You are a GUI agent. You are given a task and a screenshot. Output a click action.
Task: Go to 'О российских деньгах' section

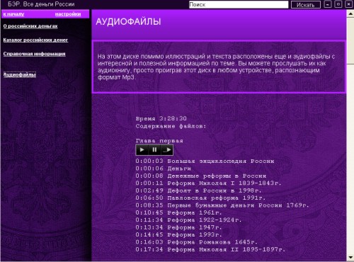tap(30, 26)
